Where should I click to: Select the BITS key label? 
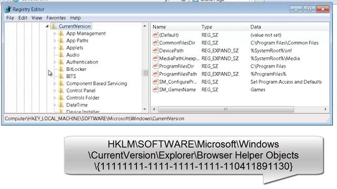pyautogui.click(x=71, y=76)
